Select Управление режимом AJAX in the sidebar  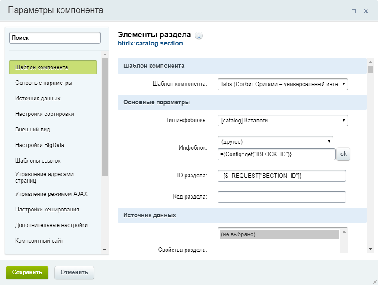[x=51, y=194]
